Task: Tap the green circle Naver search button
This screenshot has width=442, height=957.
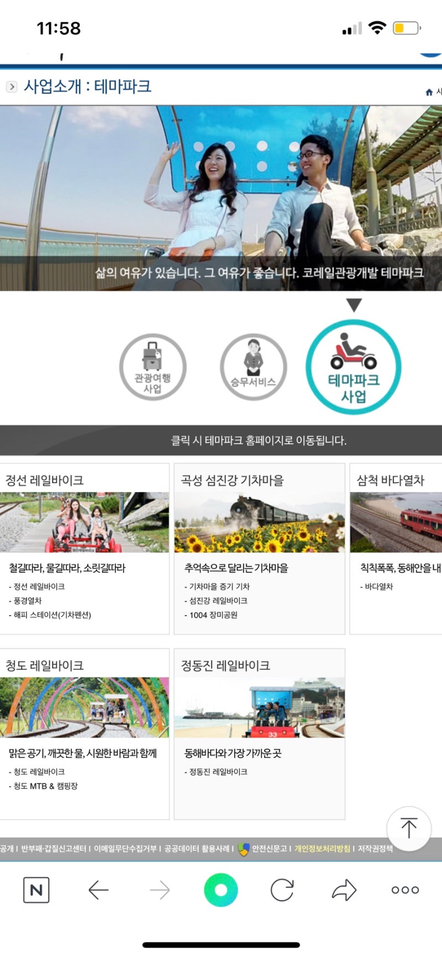Action: coord(221,890)
